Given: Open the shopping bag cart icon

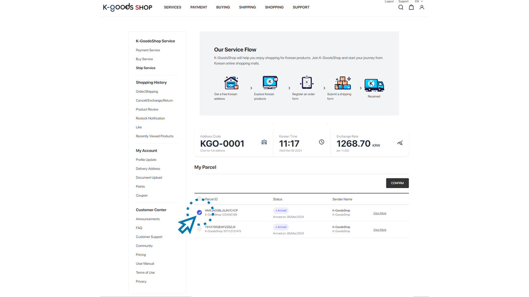Looking at the screenshot, I should pos(411,7).
